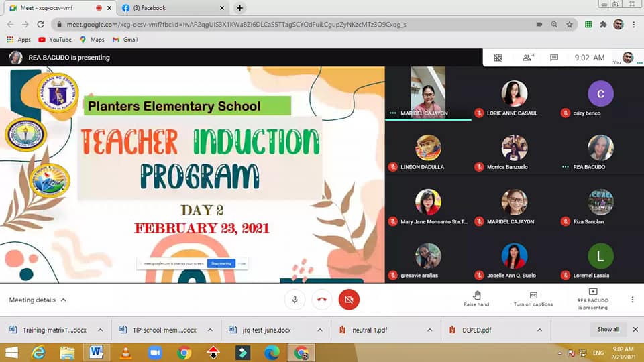Screen dimensions: 644x362
Task: Expand options for TIP-school-mem download
Action: [210, 330]
